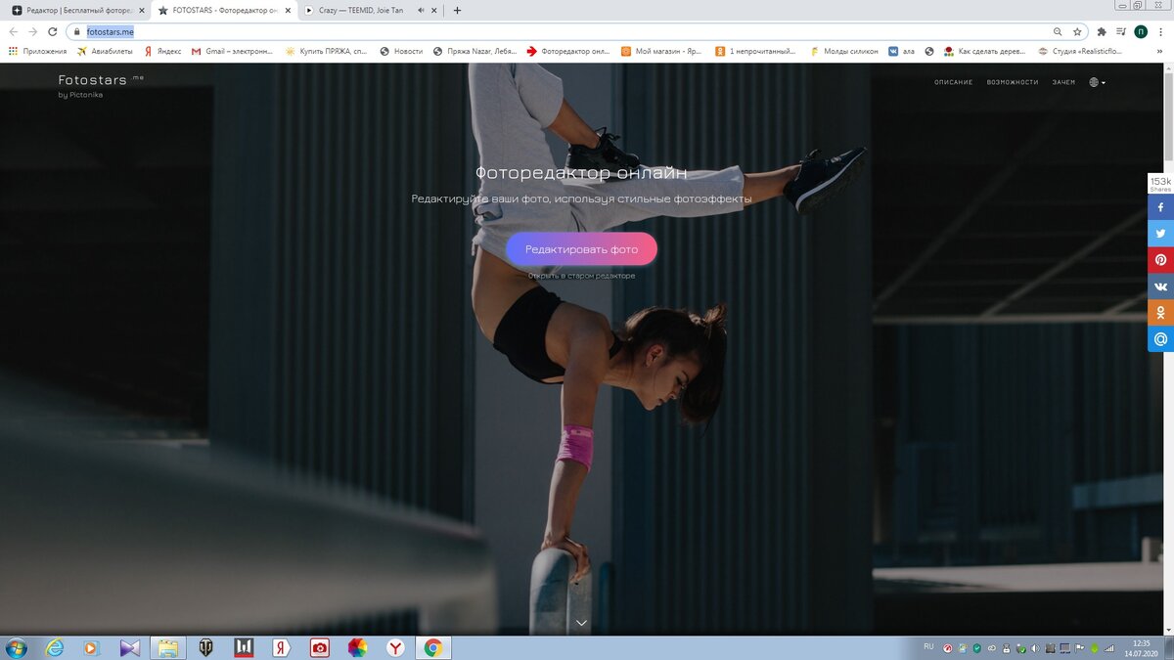Share the page on Twitter
Image resolution: width=1174 pixels, height=660 pixels.
pyautogui.click(x=1160, y=234)
